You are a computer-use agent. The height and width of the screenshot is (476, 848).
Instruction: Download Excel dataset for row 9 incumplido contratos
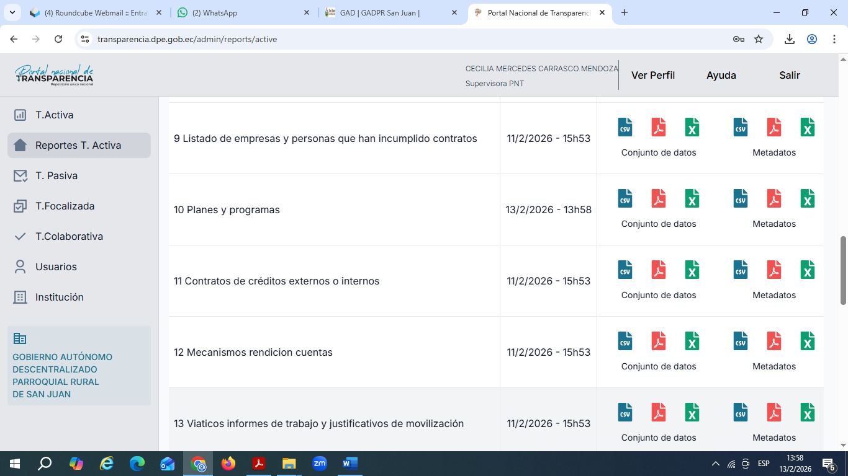(692, 127)
